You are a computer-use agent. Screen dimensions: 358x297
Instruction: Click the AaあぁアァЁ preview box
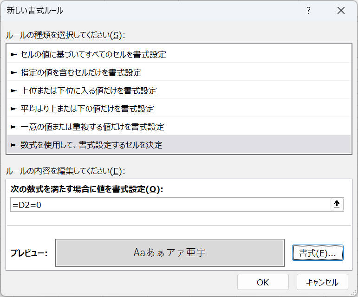(170, 253)
